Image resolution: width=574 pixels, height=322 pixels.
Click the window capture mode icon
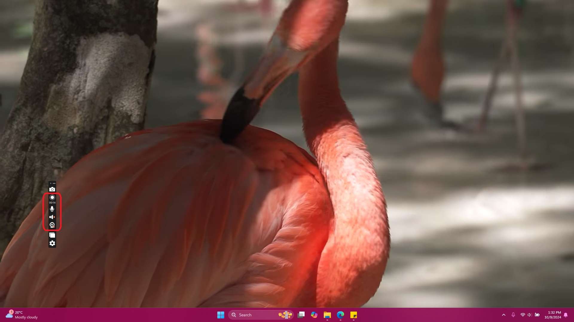[52, 235]
